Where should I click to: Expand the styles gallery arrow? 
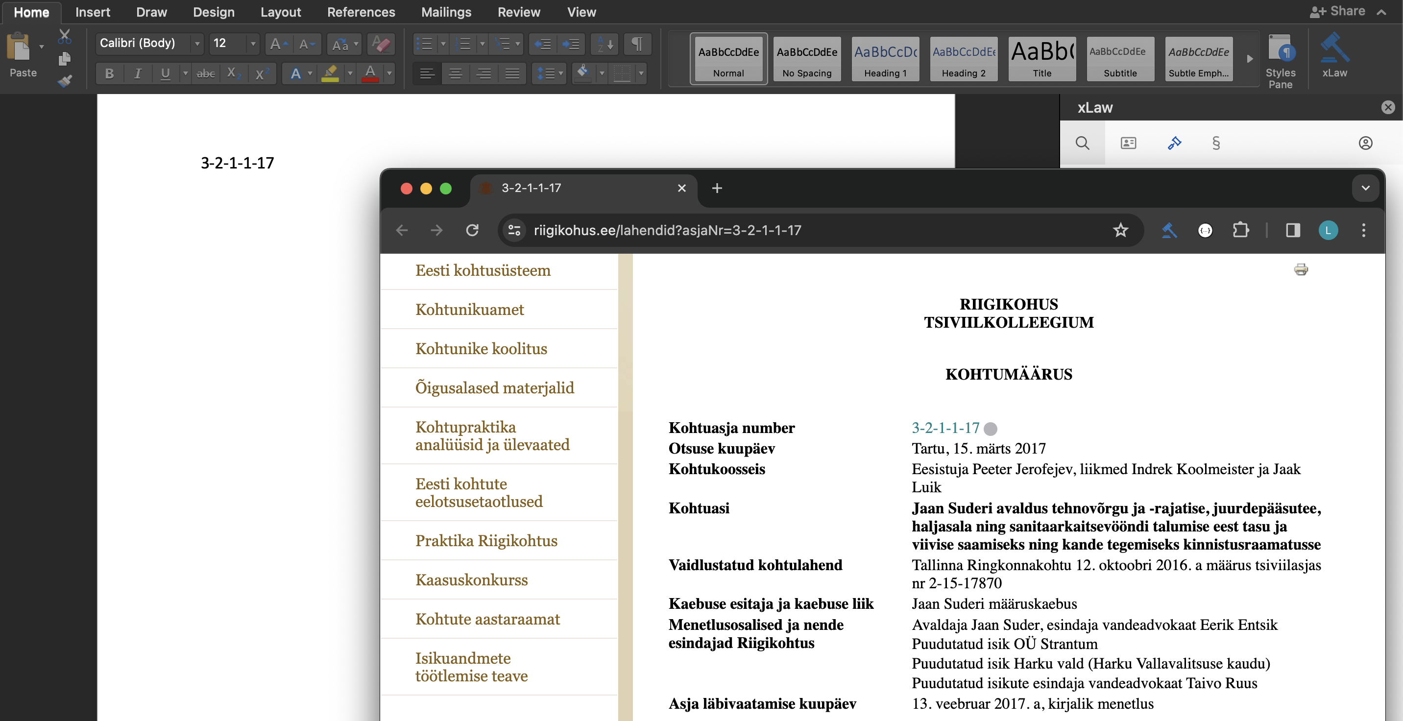pos(1249,59)
